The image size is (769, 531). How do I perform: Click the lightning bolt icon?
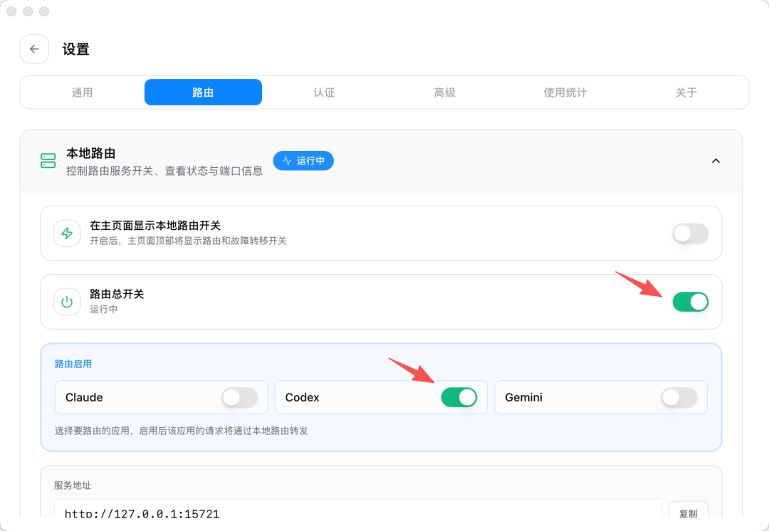coord(67,233)
